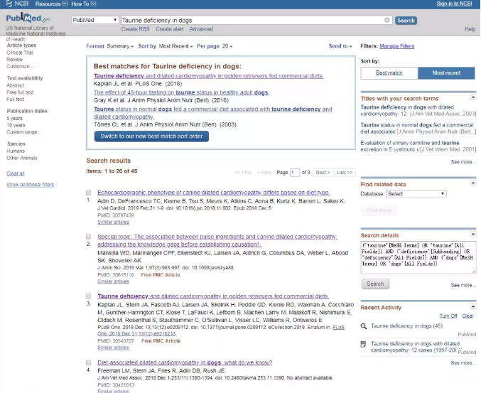Check the box for result 4 Diet-associated

pos(88,362)
